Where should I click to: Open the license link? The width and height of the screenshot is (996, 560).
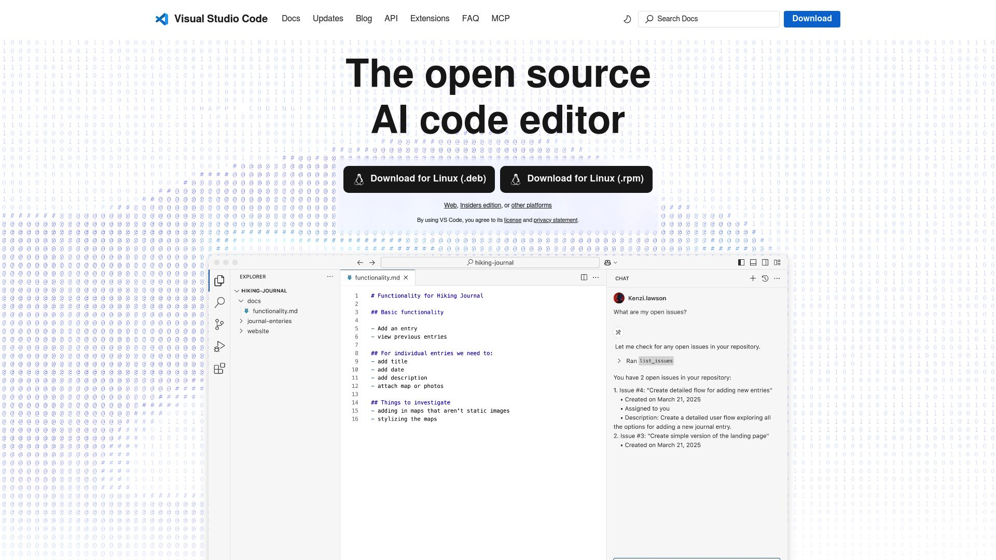tap(513, 220)
